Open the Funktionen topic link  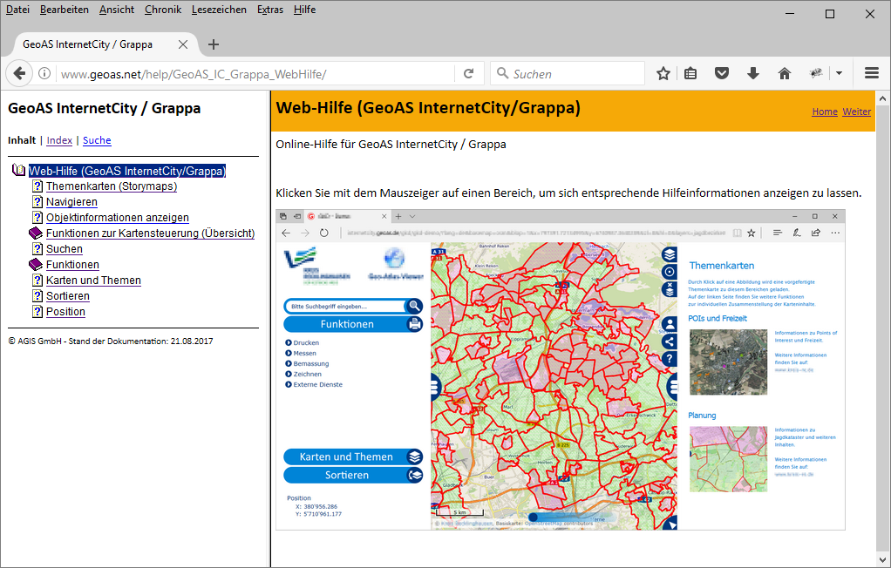[x=72, y=265]
